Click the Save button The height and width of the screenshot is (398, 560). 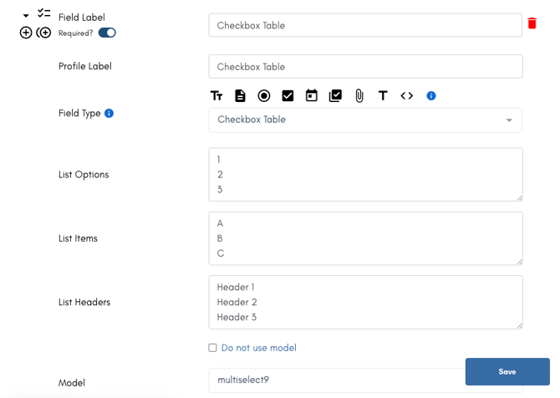tap(507, 371)
